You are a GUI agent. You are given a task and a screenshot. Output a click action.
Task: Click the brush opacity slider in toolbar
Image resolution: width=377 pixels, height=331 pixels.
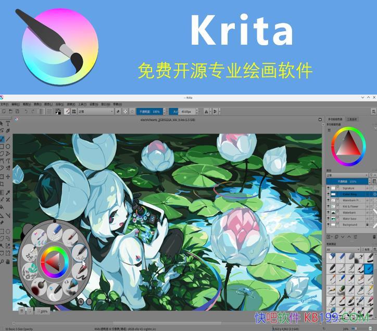(x=150, y=111)
